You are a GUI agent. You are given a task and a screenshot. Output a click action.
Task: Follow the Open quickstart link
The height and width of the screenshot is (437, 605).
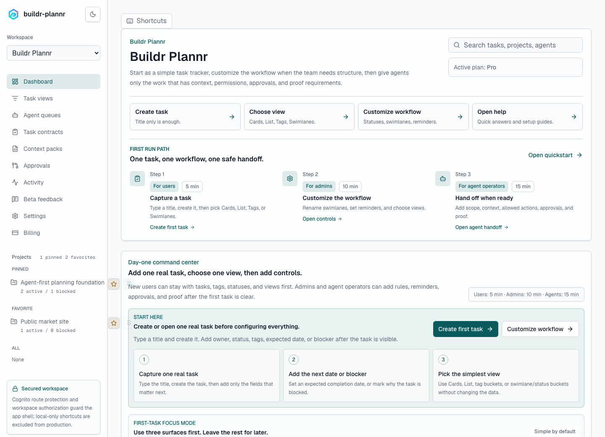(555, 155)
